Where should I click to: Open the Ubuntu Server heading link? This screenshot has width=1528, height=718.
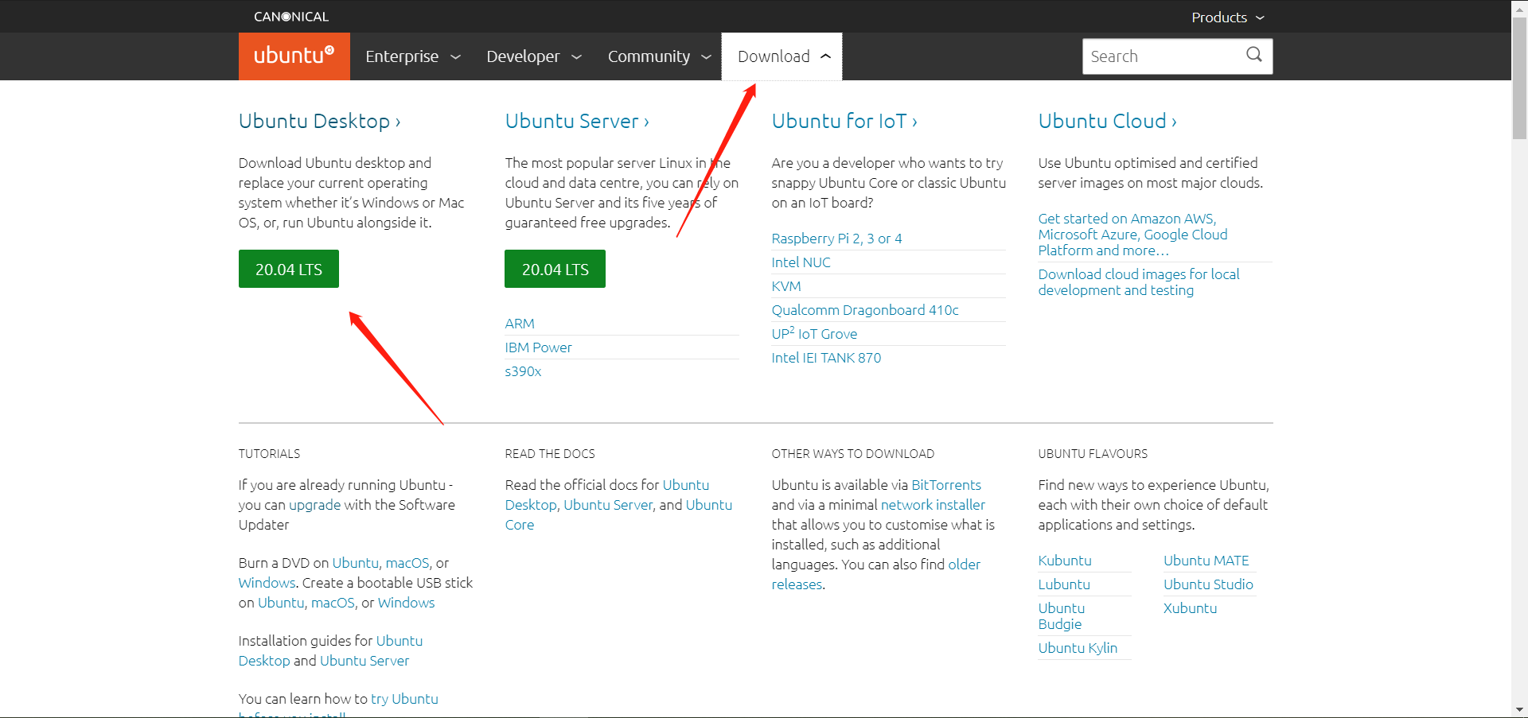[x=577, y=121]
